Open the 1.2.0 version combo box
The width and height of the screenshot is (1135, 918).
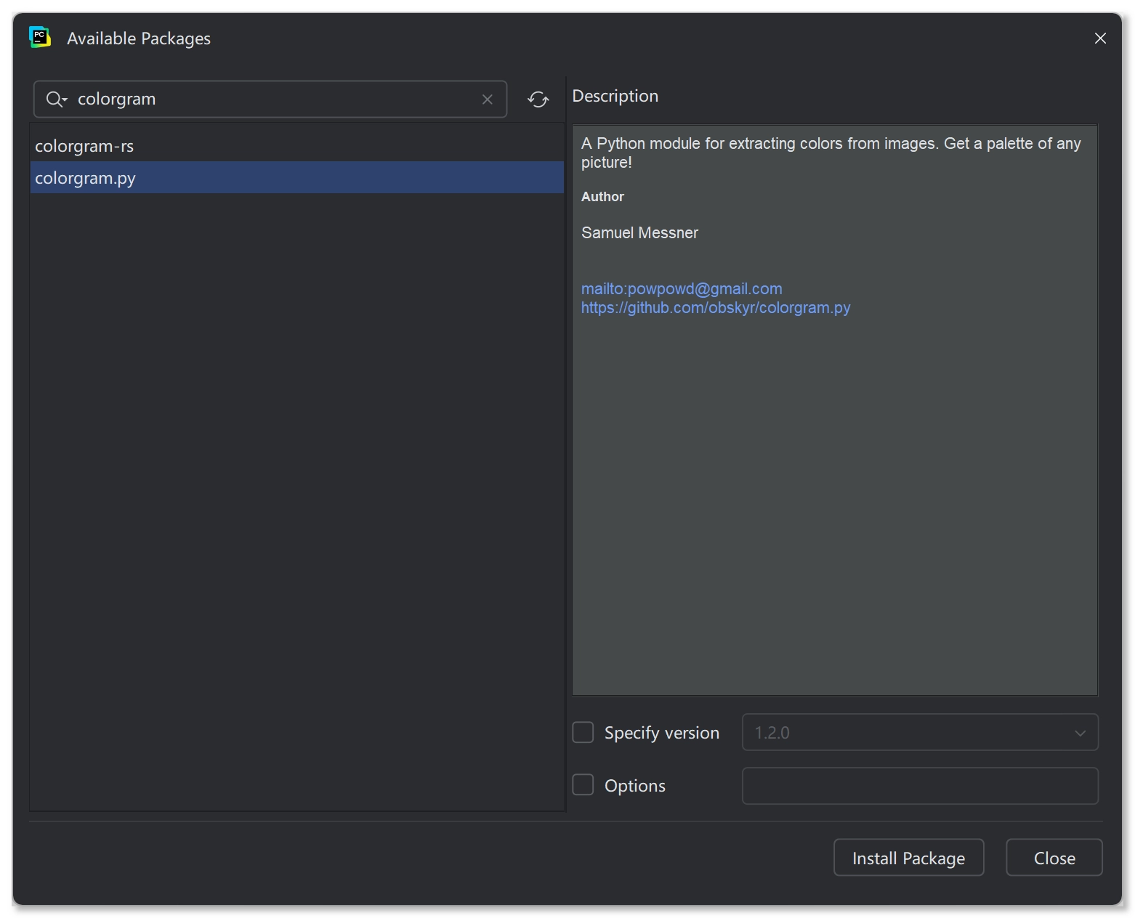(x=908, y=732)
